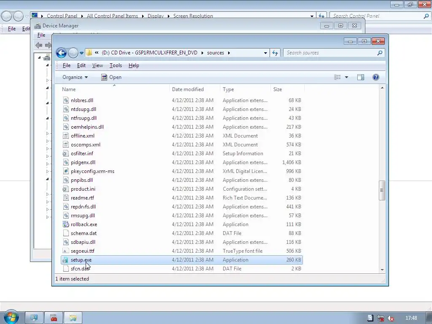The width and height of the screenshot is (432, 324).
Task: Click the Change your view icon
Action: (x=337, y=78)
